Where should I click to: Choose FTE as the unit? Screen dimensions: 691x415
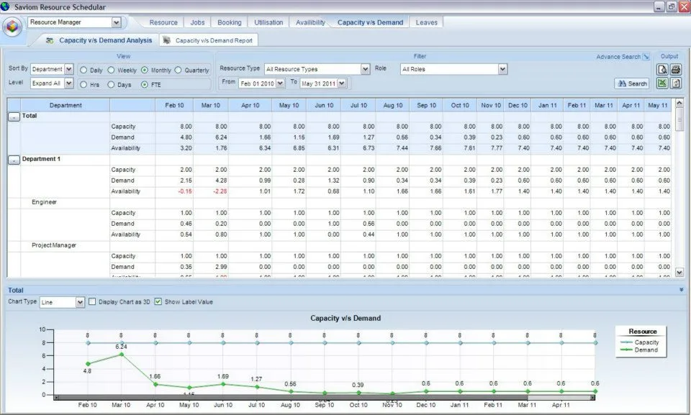(x=145, y=85)
